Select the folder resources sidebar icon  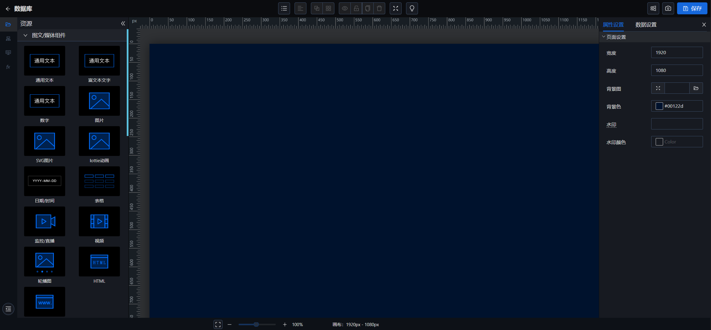coord(8,24)
